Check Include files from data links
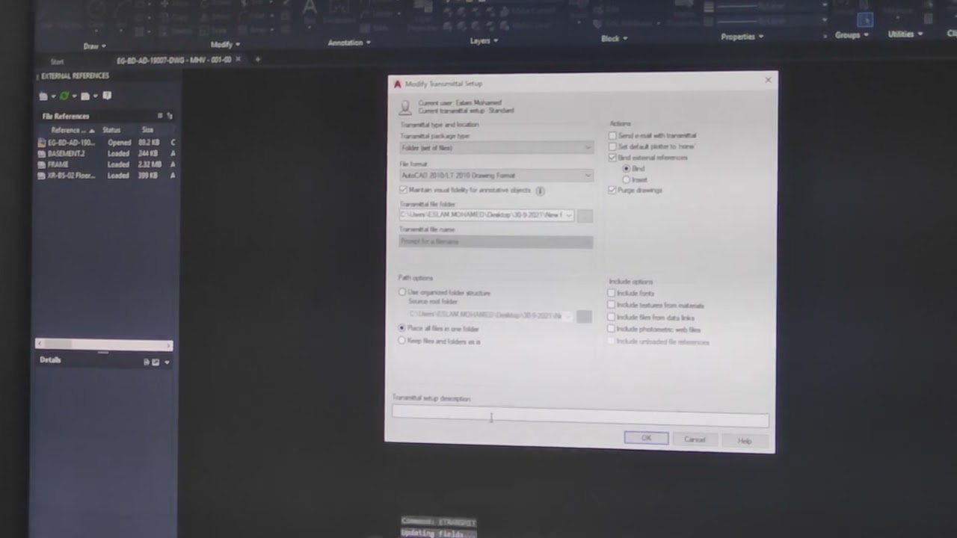The image size is (957, 538). (x=612, y=318)
